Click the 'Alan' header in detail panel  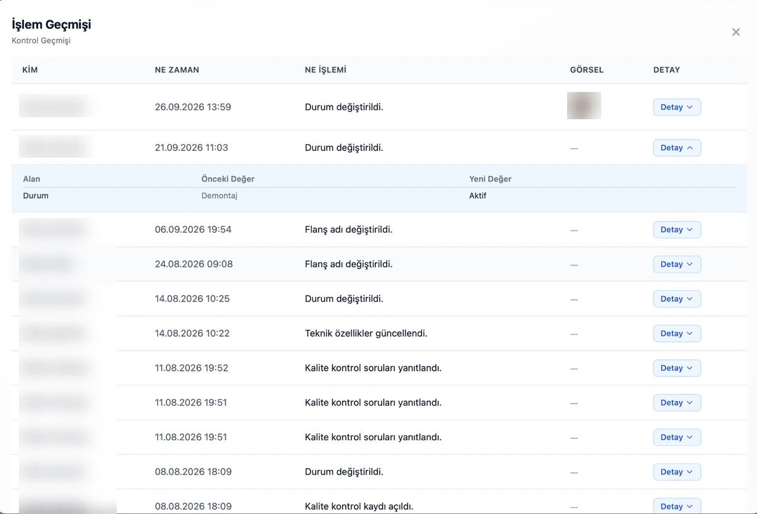pyautogui.click(x=32, y=179)
